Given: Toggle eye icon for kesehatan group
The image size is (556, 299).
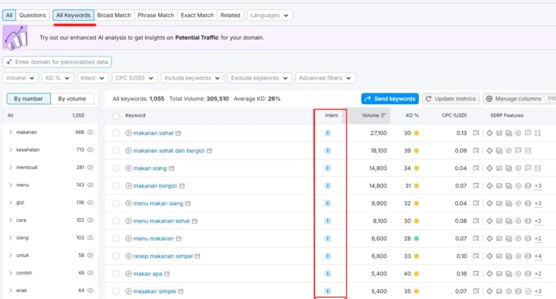Looking at the screenshot, I should coord(91,150).
